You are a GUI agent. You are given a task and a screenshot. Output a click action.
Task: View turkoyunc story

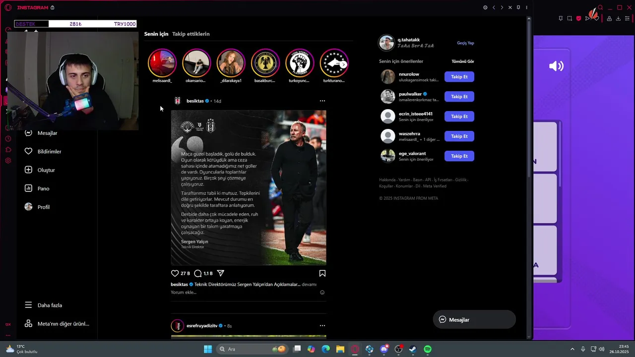pos(299,63)
